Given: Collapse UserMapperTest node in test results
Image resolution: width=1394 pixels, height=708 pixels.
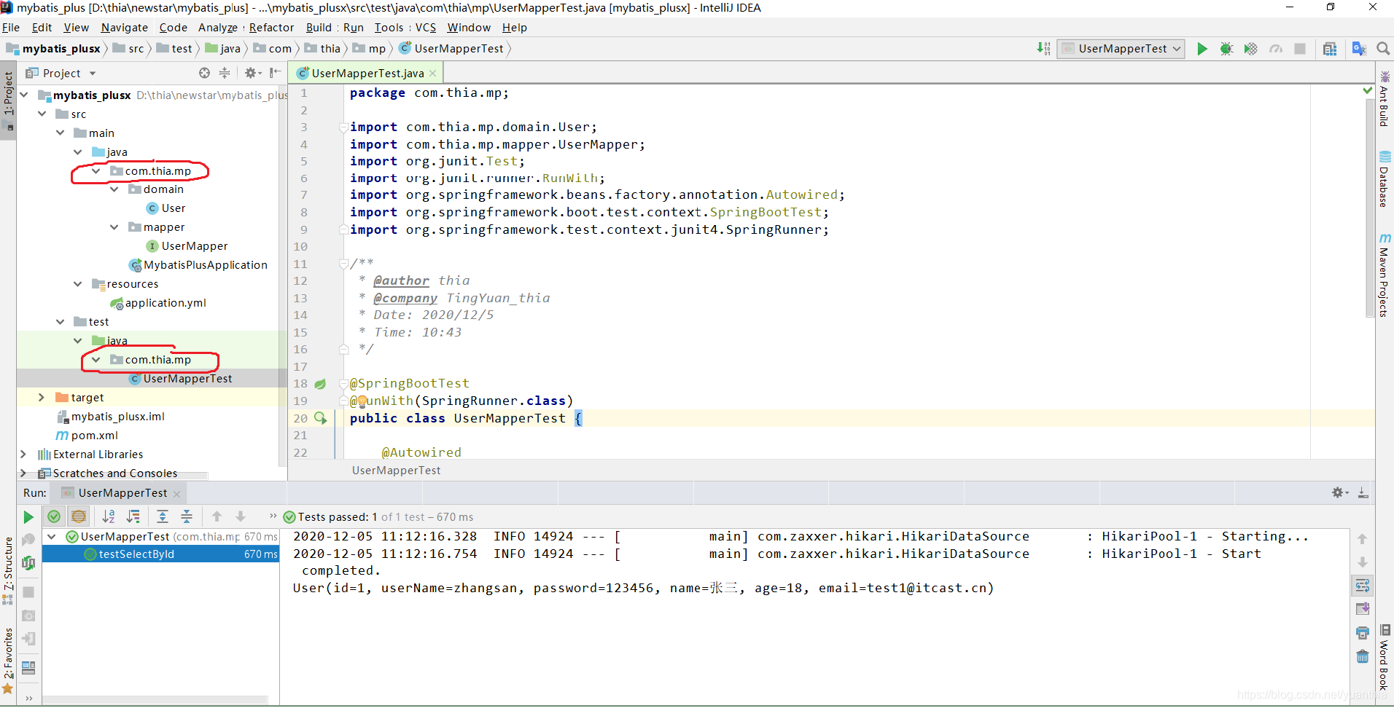Looking at the screenshot, I should point(52,537).
